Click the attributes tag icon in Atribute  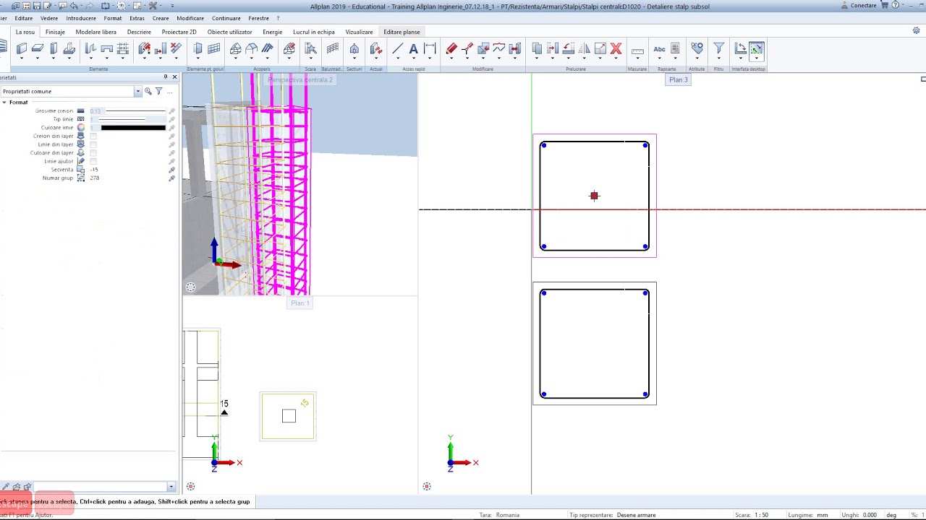[697, 48]
